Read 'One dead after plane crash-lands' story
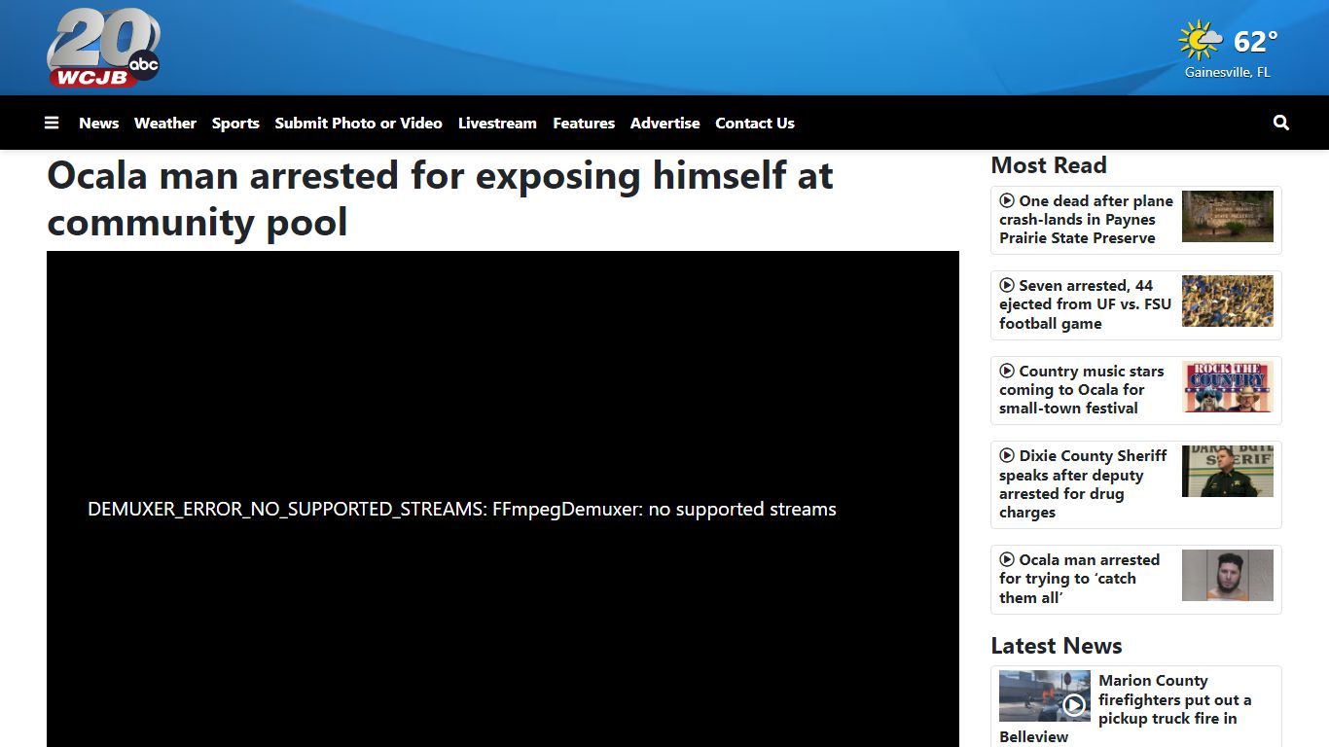Viewport: 1329px width, 747px height. (x=1087, y=220)
